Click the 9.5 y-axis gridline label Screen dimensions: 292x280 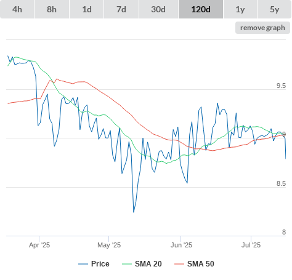point(281,86)
